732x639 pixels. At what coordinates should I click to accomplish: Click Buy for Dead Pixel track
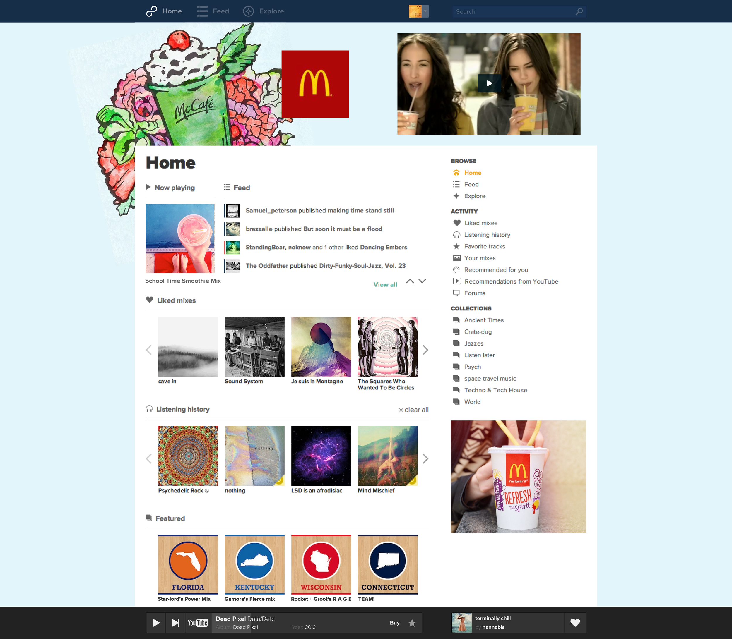394,623
